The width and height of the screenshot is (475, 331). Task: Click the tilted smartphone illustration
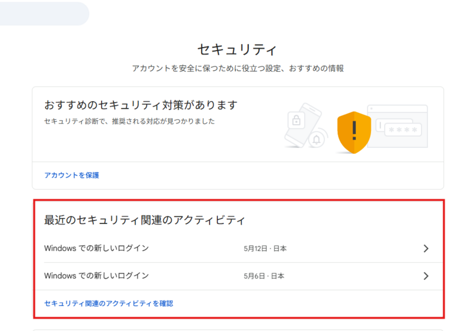click(x=303, y=125)
